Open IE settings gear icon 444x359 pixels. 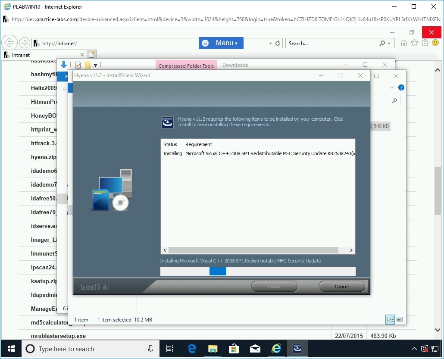[425, 43]
